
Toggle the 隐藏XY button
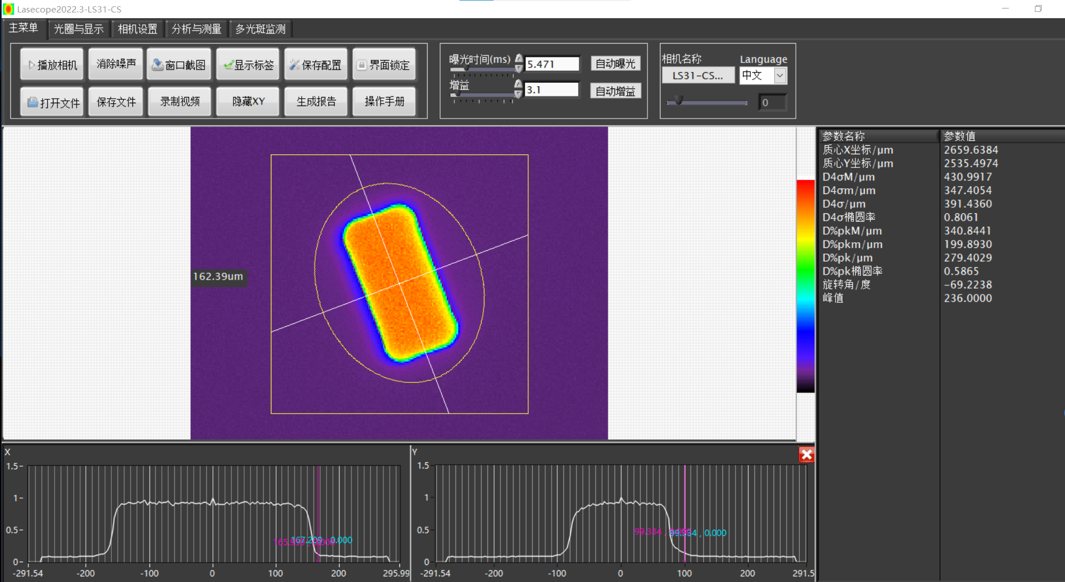click(x=248, y=102)
